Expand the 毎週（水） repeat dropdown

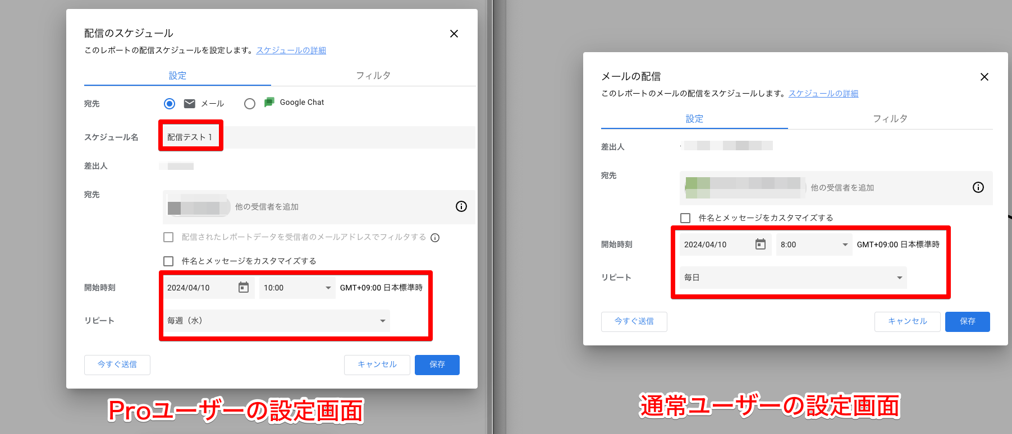[x=276, y=321]
